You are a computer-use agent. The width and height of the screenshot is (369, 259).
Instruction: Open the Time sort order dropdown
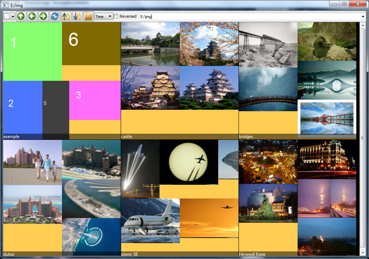click(104, 16)
